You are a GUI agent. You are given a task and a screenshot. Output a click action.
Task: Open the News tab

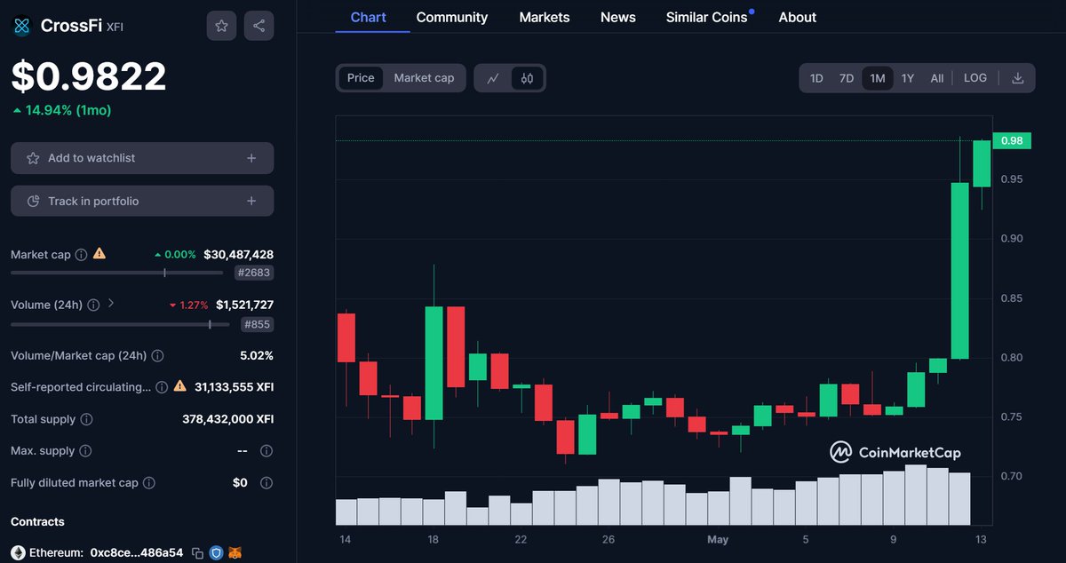[618, 17]
